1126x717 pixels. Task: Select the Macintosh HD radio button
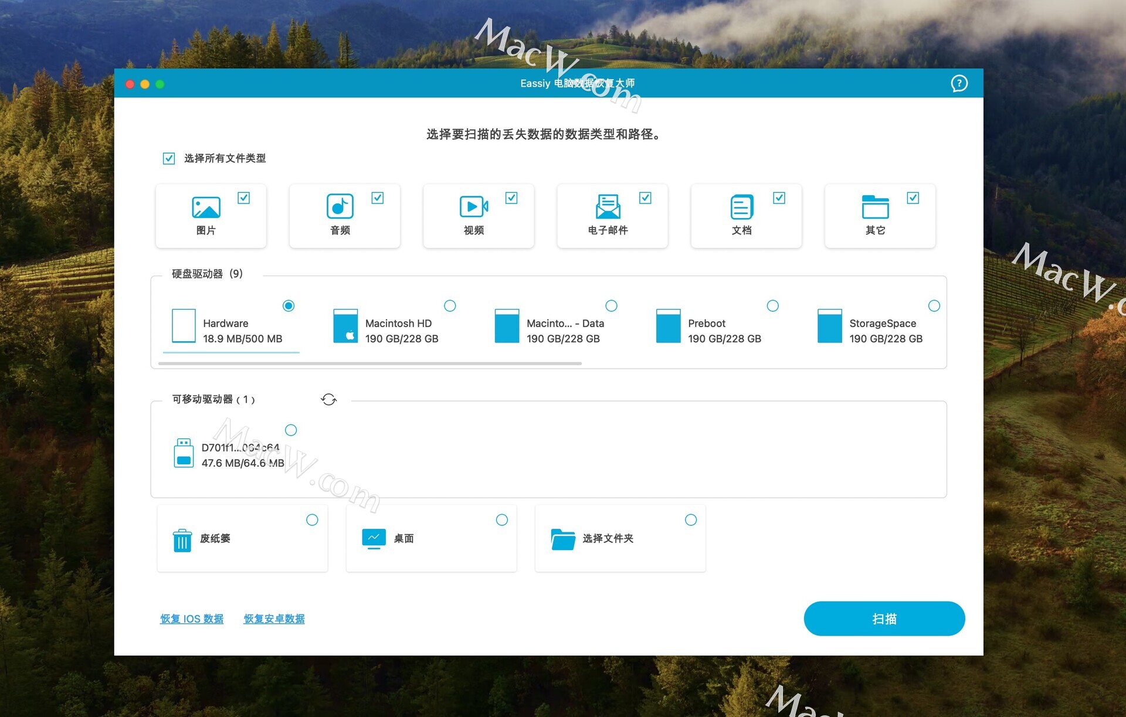[450, 305]
